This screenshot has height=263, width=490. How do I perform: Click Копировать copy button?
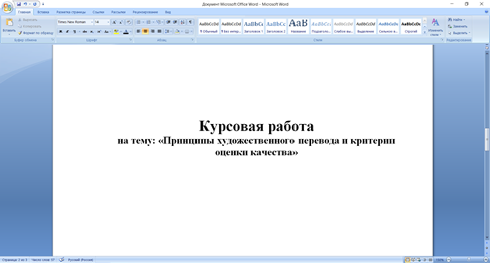[30, 26]
